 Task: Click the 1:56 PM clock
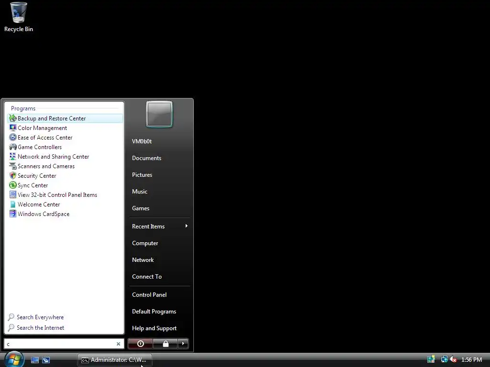tap(471, 359)
